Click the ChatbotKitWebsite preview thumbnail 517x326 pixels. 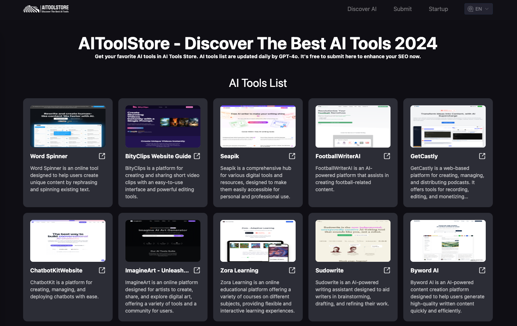[x=68, y=241]
